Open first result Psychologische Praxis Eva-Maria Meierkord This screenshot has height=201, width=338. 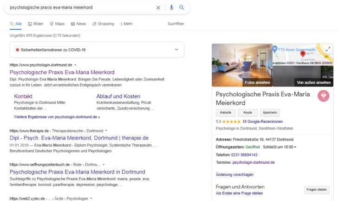(62, 72)
